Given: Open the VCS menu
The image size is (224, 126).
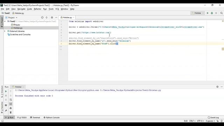Looking at the screenshot, I should point(57,9).
